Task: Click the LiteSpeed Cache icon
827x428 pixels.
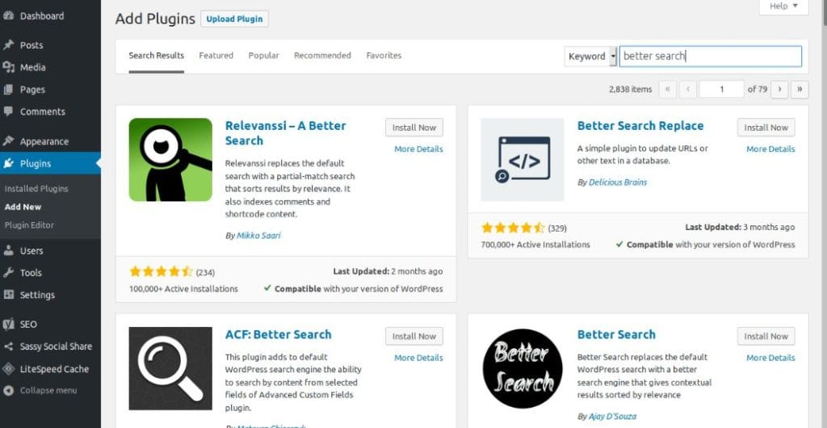Action: click(8, 369)
